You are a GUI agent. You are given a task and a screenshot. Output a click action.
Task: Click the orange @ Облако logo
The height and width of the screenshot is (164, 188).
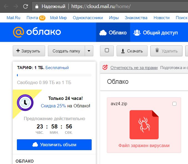pyautogui.click(x=37, y=32)
